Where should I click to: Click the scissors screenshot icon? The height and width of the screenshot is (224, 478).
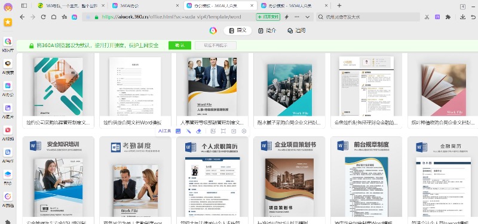[427, 17]
